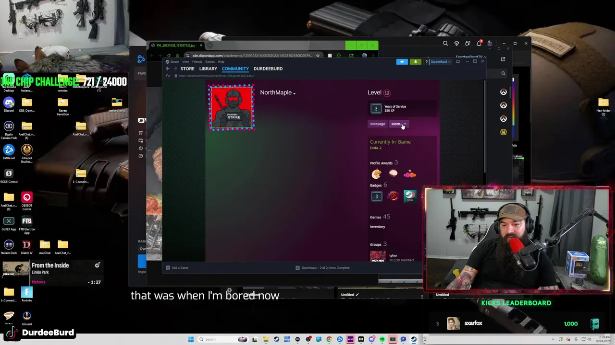Click the pink profile award icon
Image resolution: width=615 pixels, height=345 pixels.
click(410, 174)
